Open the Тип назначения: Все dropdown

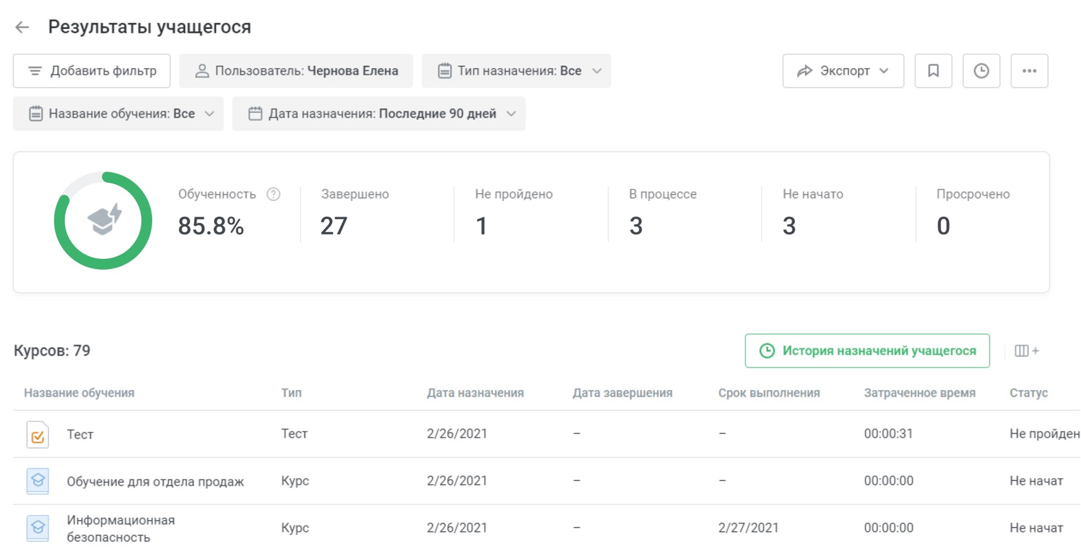coord(516,71)
